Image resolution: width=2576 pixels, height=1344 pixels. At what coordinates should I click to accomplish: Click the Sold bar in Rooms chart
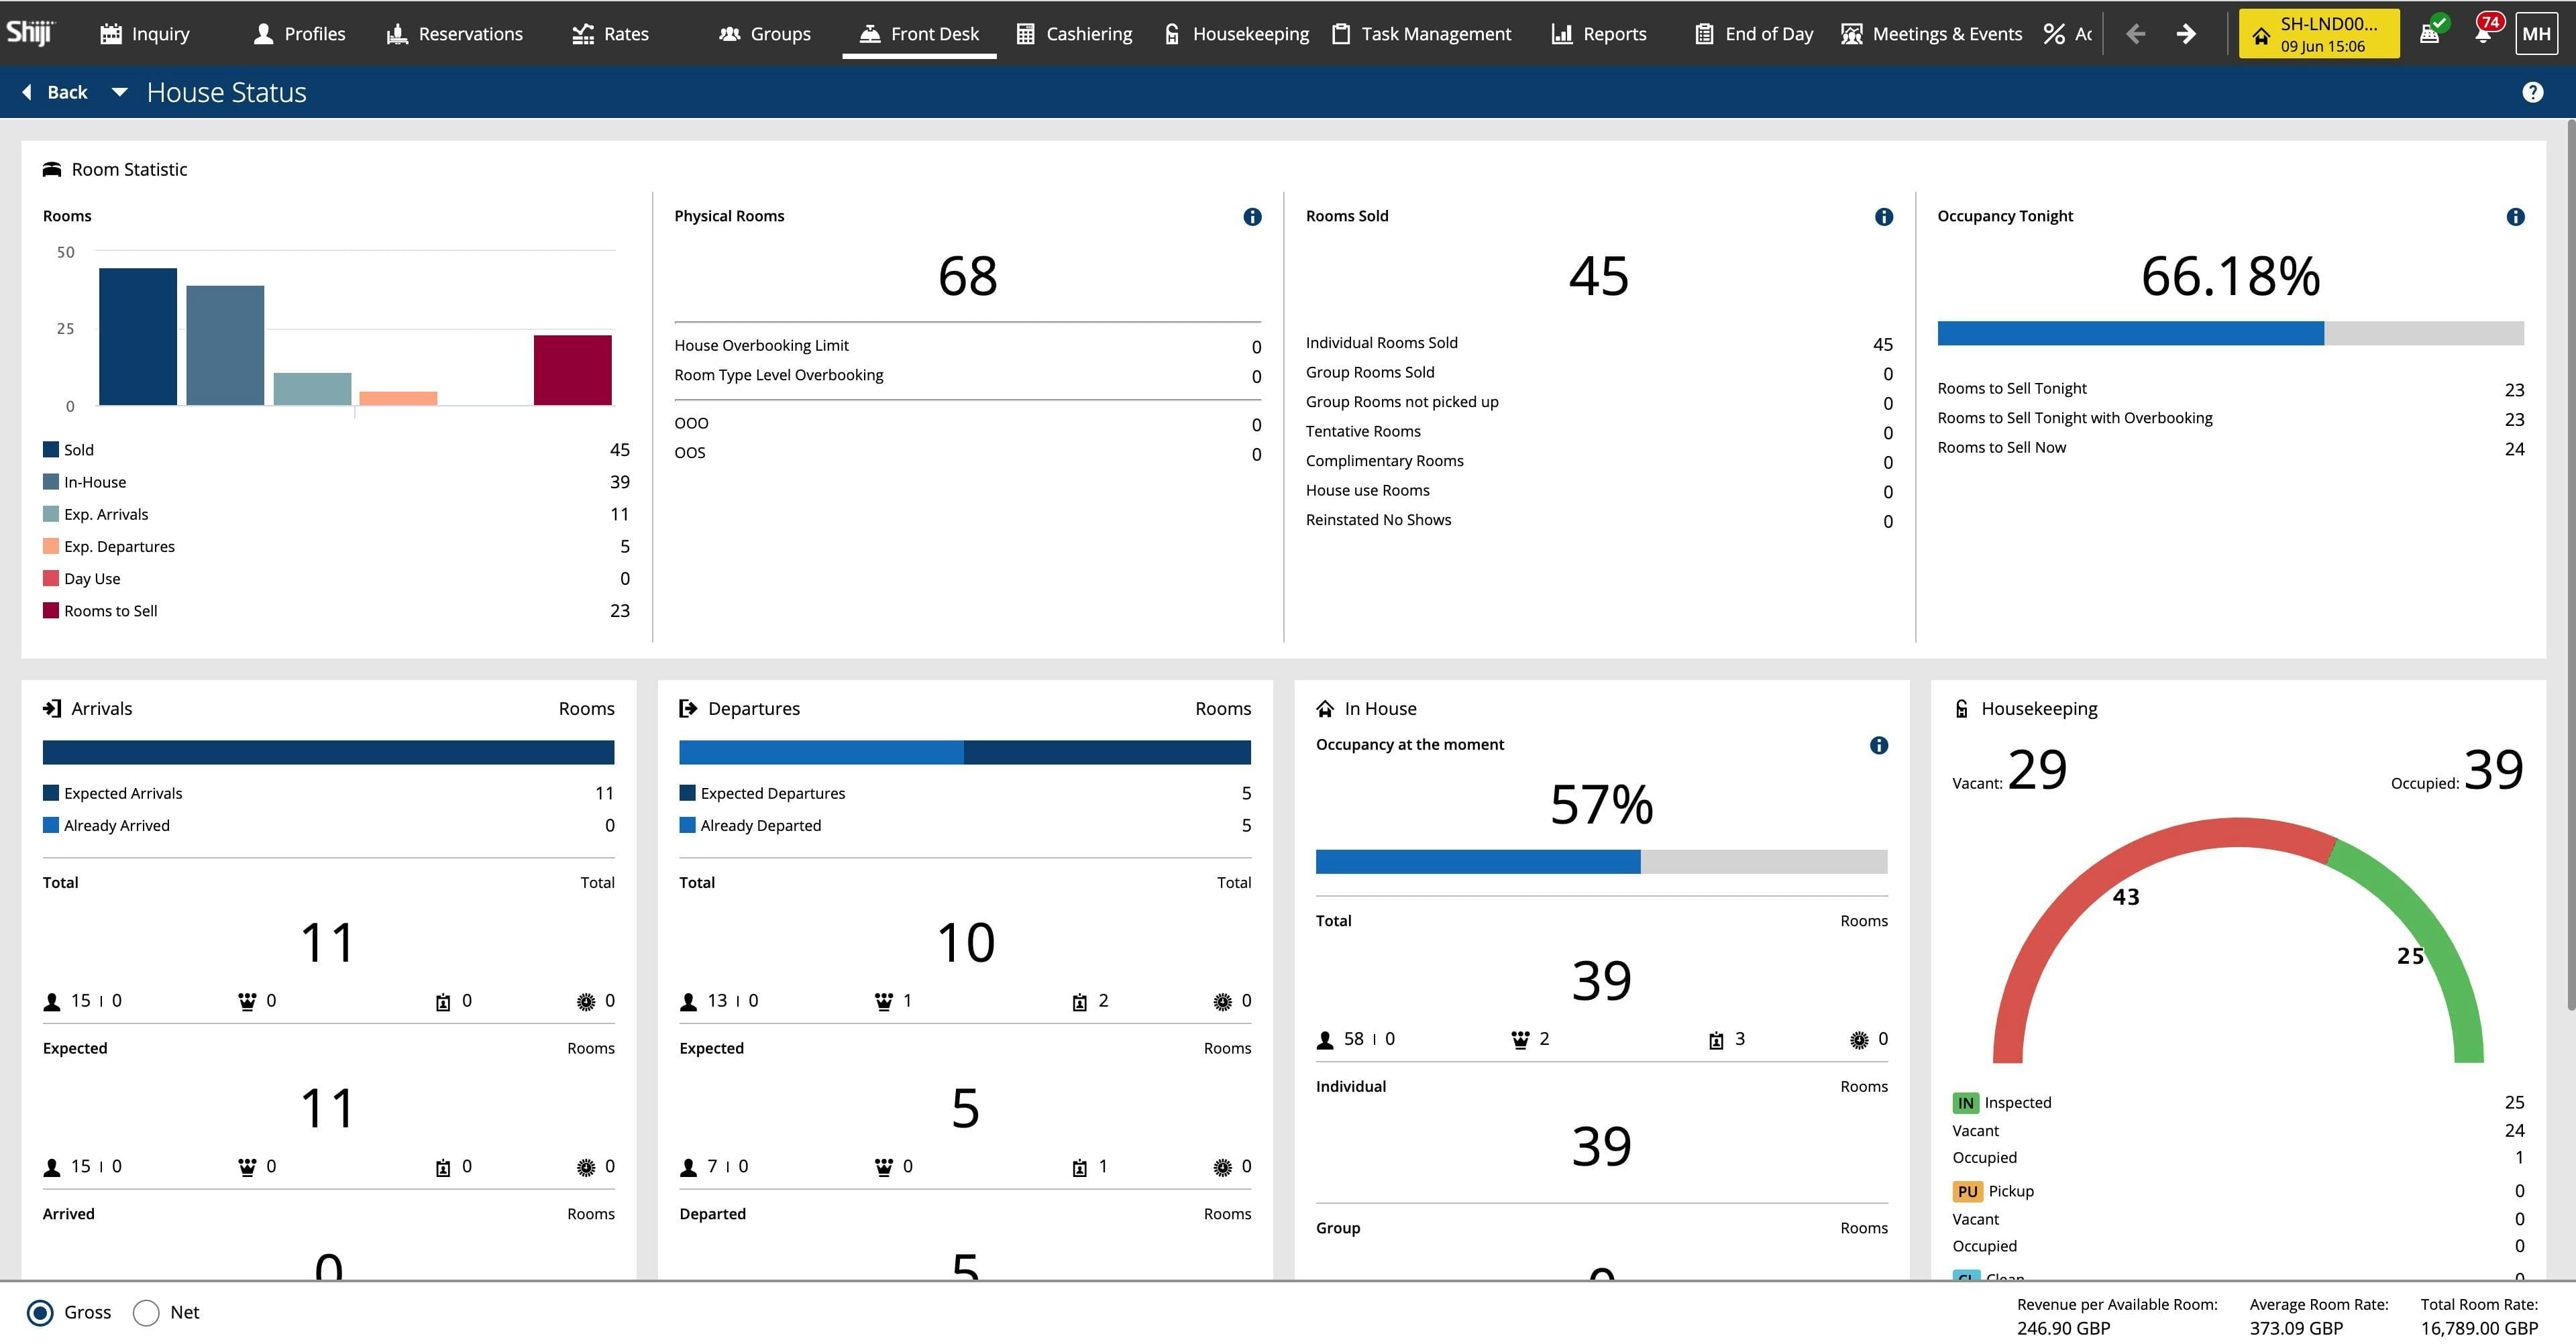[138, 336]
